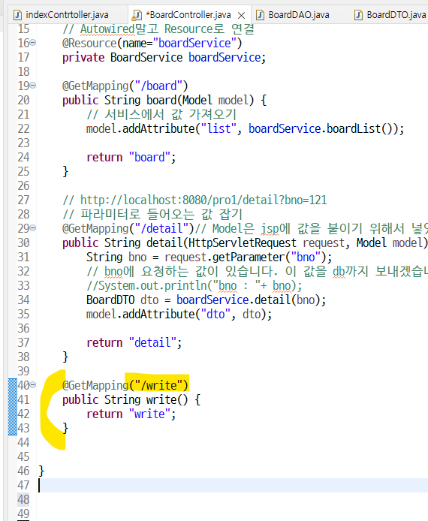Viewport: 428px width, 521px height.
Task: Click the class closing brace on line 46
Action: (41, 471)
